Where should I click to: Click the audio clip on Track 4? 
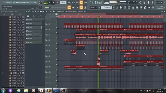(x=119, y=36)
